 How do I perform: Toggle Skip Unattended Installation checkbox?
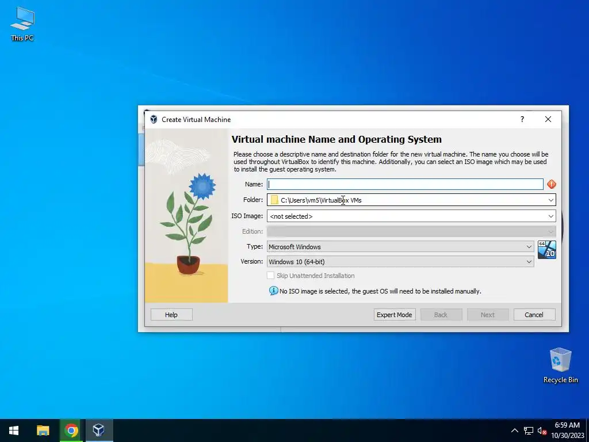(270, 276)
